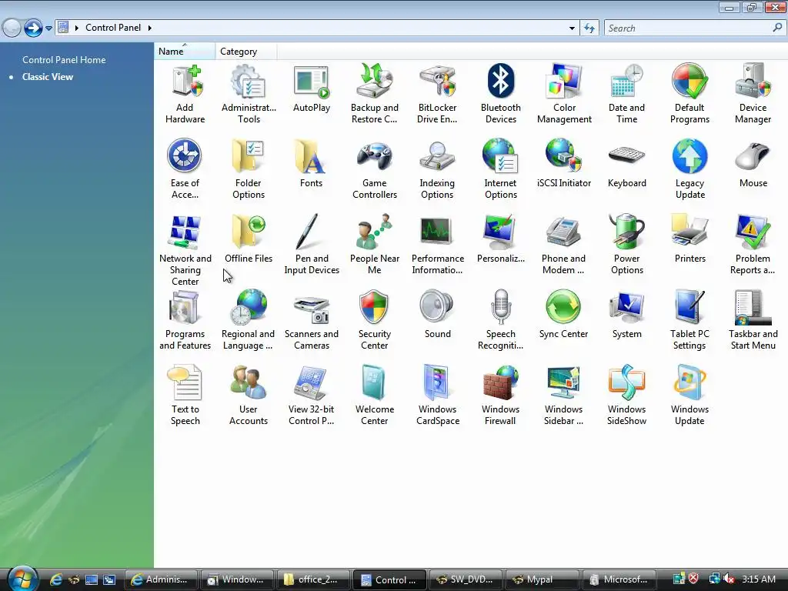Open Speech Recognition Options
Viewport: 788px width, 591px height.
click(500, 320)
